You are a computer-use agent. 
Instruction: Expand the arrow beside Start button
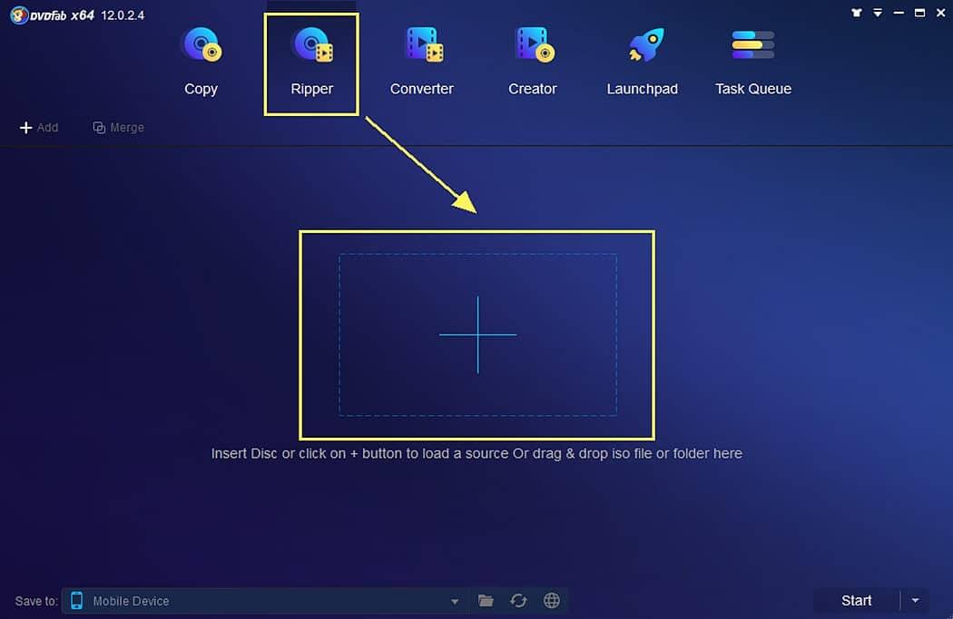915,601
